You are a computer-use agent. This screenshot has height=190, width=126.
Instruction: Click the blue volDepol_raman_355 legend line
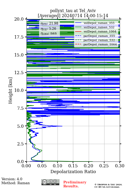pyautogui.click(x=78, y=23)
